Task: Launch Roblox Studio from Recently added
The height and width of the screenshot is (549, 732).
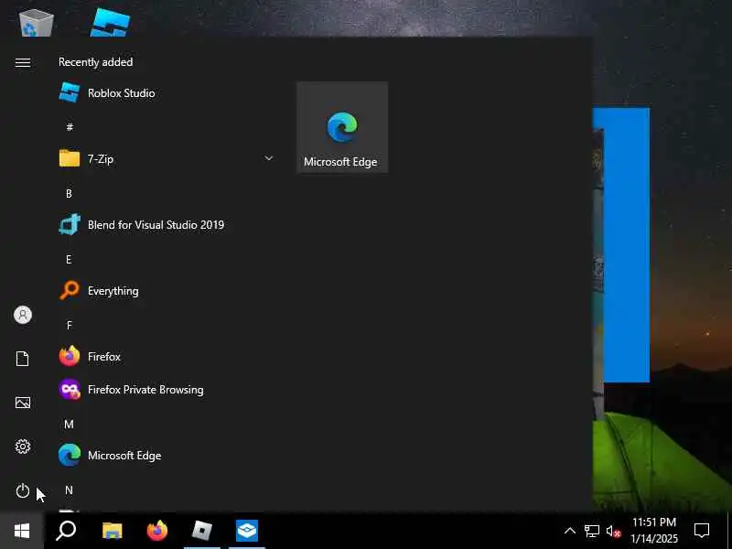Action: 166,93
